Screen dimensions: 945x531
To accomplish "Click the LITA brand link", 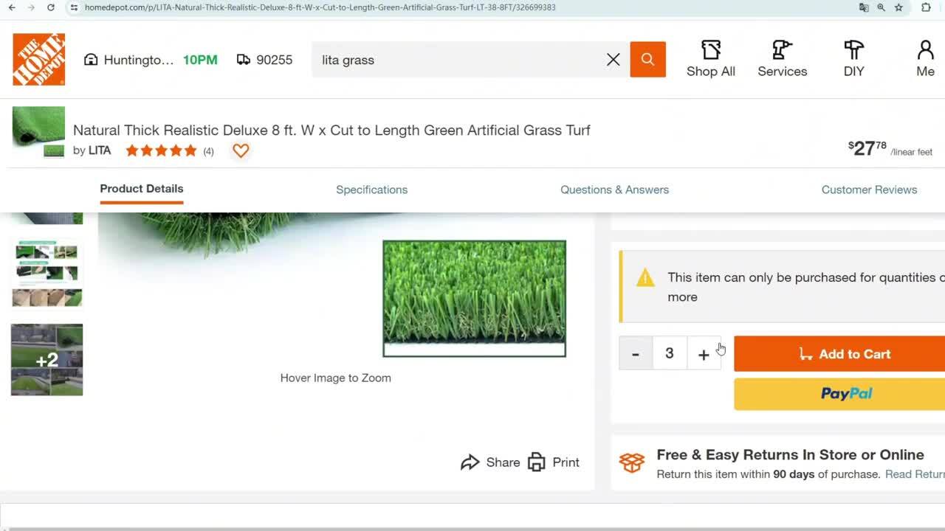I will 100,150.
